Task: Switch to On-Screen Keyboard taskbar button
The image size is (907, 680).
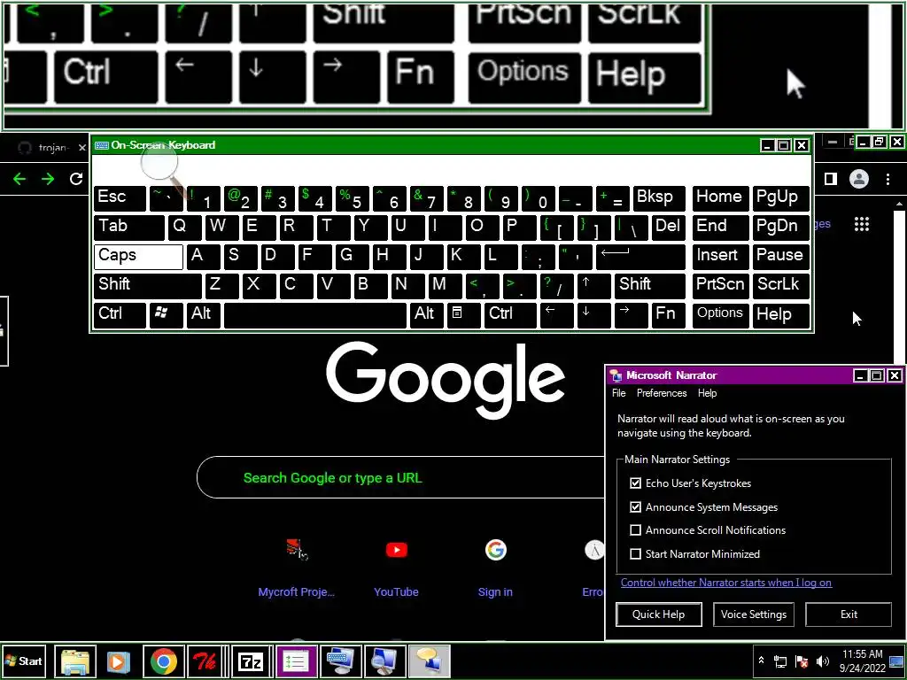Action: click(x=340, y=661)
